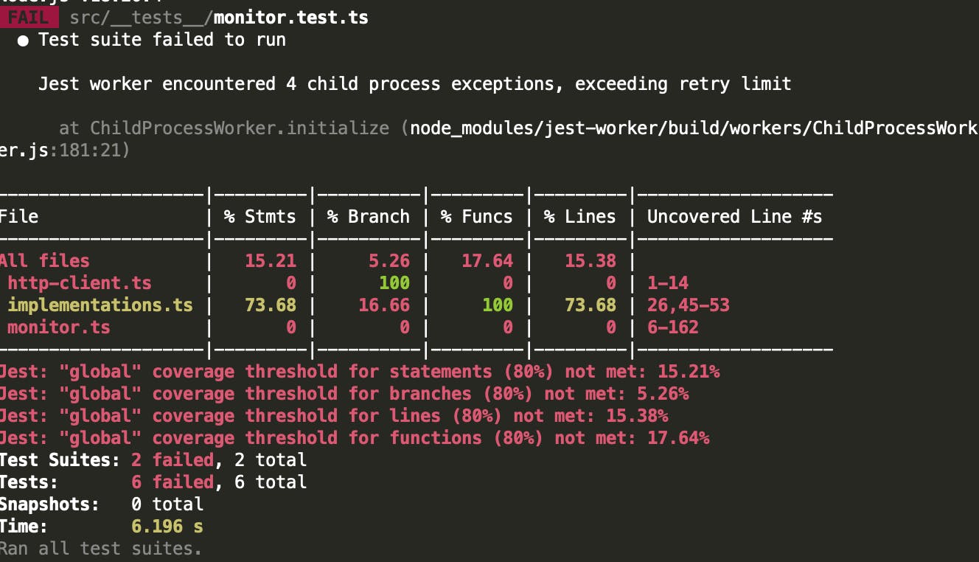This screenshot has width=979, height=562.
Task: Click the green 100 branch value for http-client.ts
Action: [x=394, y=283]
